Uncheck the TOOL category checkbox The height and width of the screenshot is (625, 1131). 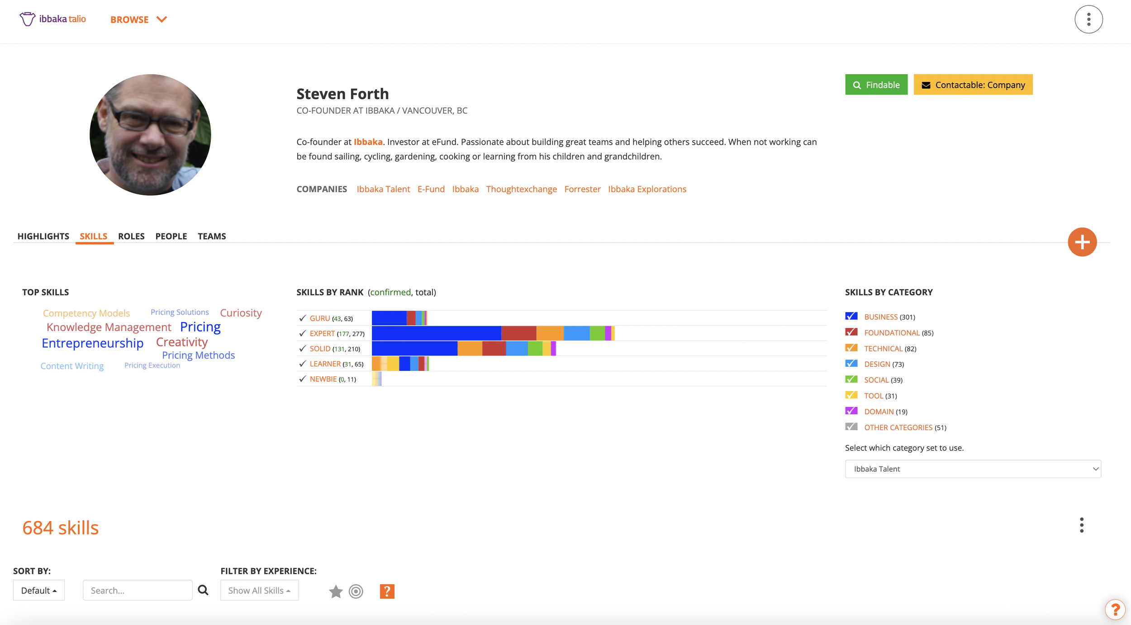[x=851, y=395]
